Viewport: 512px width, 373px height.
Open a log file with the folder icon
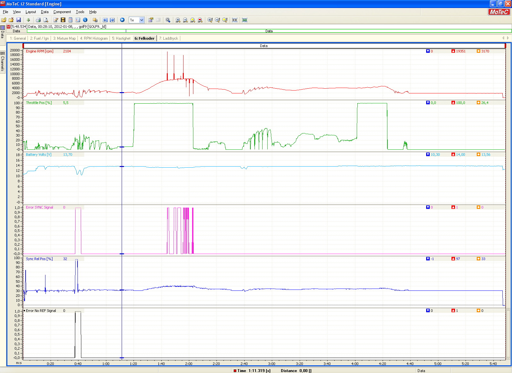pos(4,20)
